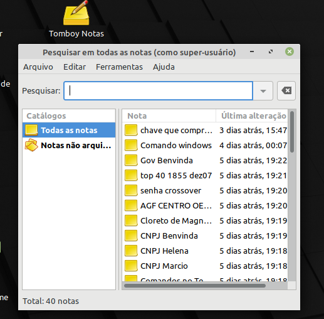This screenshot has height=319, width=324.
Task: Sort notes by the Nota column header
Action: pos(169,116)
